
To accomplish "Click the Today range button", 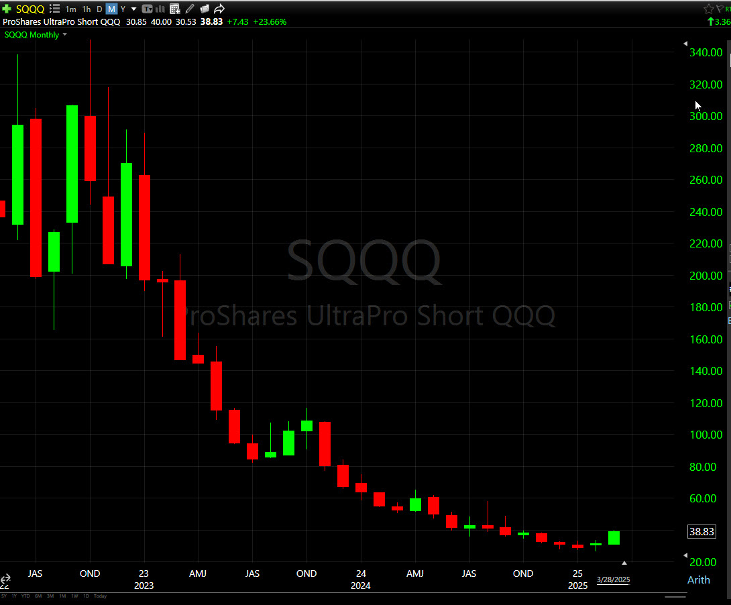I will [100, 596].
